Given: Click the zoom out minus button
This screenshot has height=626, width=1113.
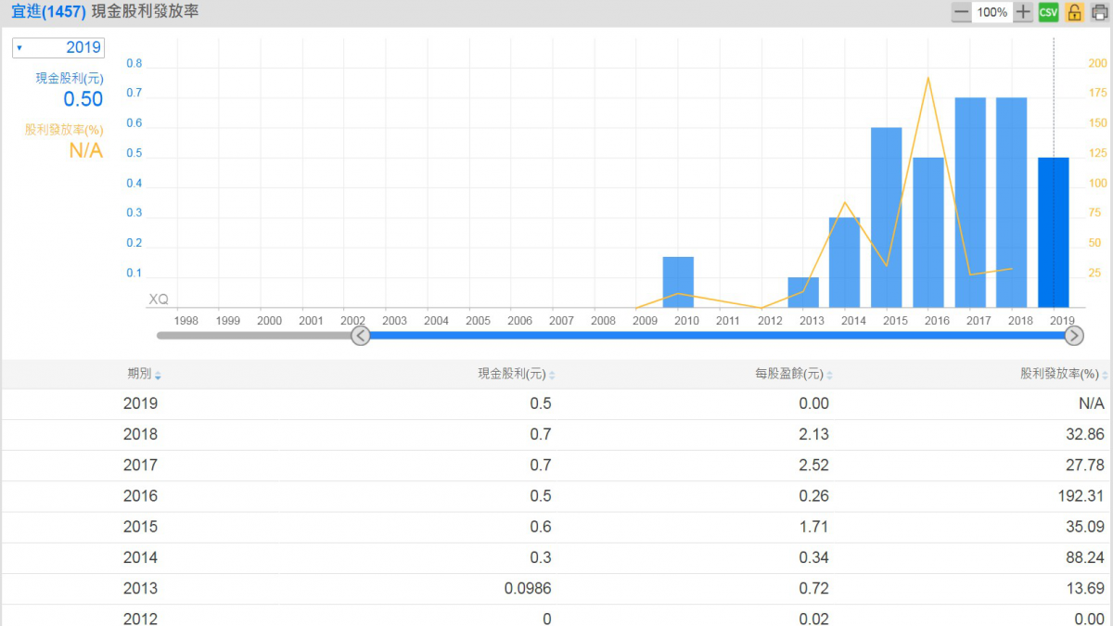Looking at the screenshot, I should (x=961, y=12).
